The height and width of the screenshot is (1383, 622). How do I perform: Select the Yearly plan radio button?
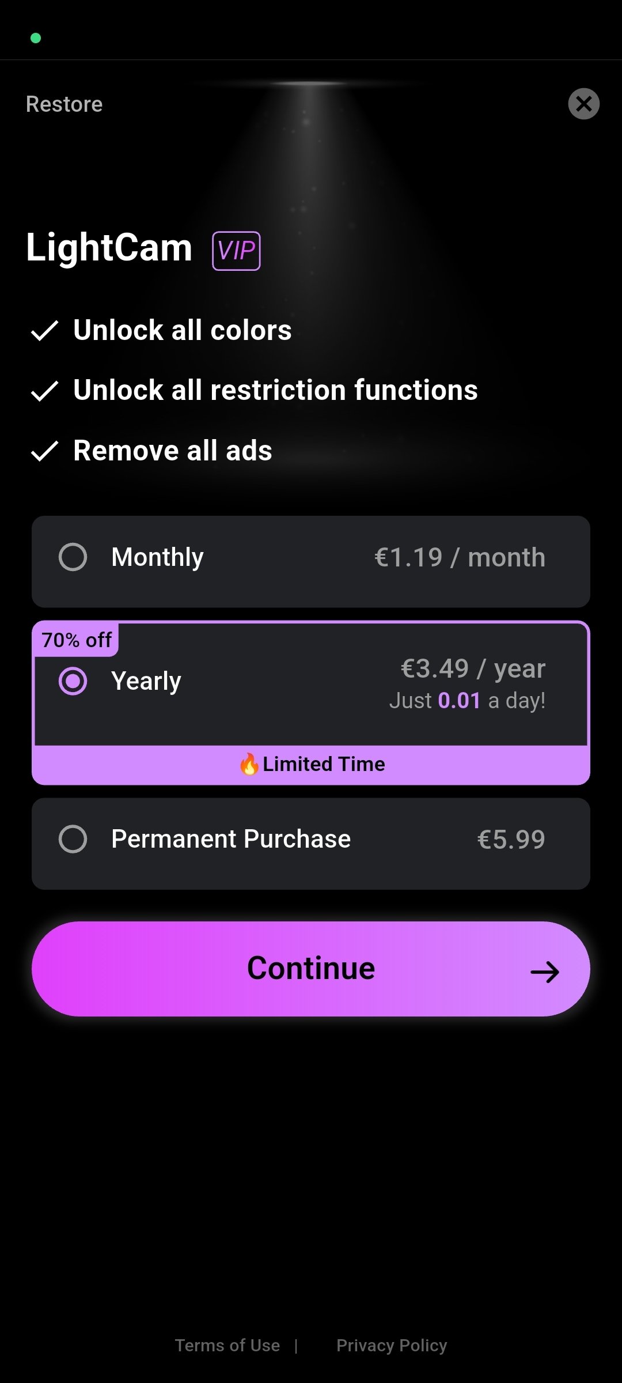coord(73,681)
